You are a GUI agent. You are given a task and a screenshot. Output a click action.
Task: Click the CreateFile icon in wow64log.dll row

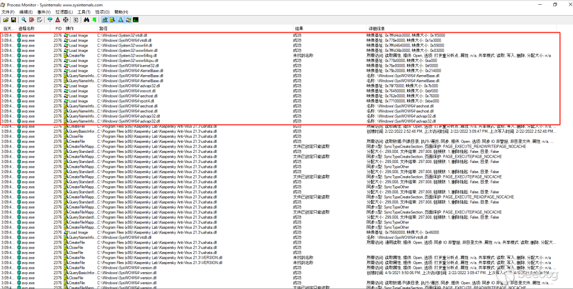66,56
